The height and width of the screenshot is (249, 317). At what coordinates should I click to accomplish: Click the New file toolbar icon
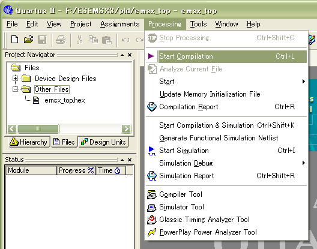(x=14, y=40)
